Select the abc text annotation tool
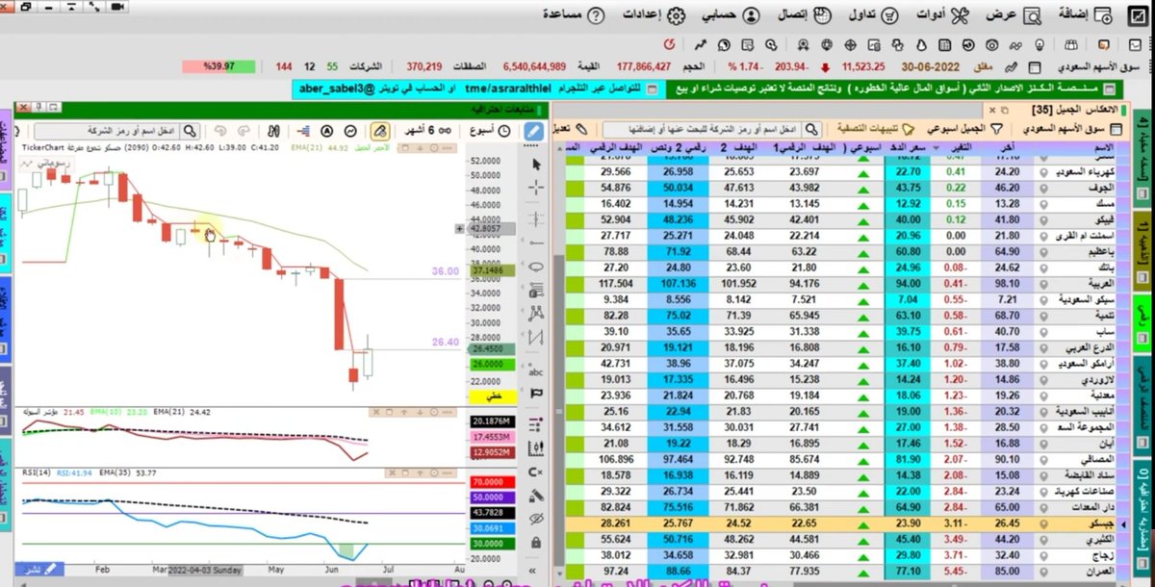This screenshot has height=587, width=1155. click(x=536, y=370)
